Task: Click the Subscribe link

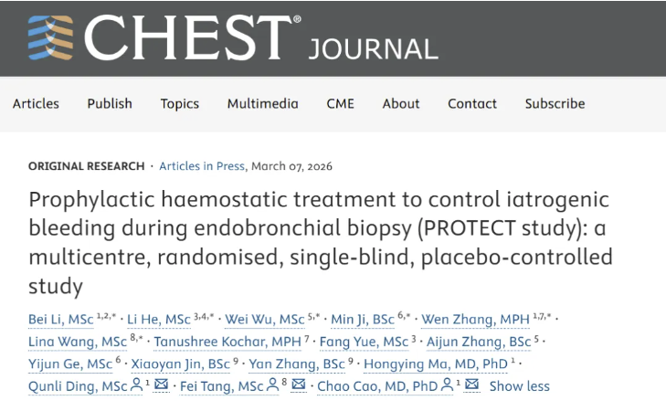Action: click(x=555, y=103)
